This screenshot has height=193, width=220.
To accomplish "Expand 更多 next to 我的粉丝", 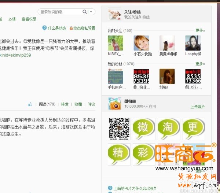I will coord(200,64).
